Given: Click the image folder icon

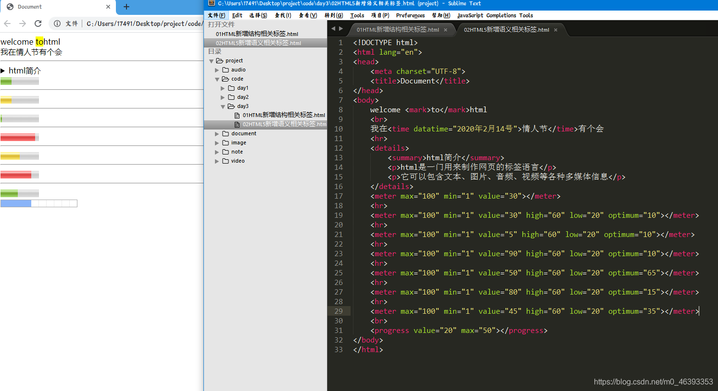Looking at the screenshot, I should pyautogui.click(x=226, y=142).
